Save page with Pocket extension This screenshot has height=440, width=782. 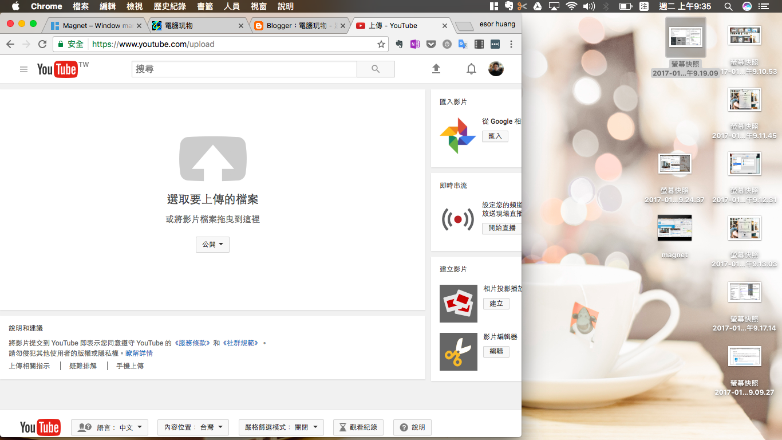(x=431, y=44)
